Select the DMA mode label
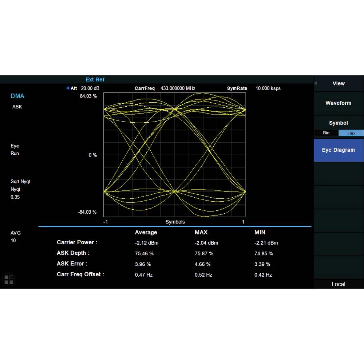This screenshot has height=364, width=364. (x=17, y=96)
